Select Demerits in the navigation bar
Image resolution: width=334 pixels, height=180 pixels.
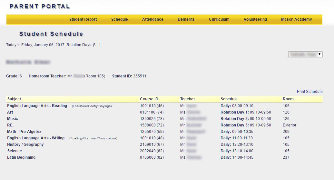(186, 19)
